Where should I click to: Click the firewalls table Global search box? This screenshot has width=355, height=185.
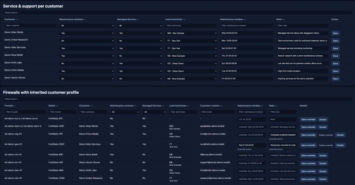177,99
